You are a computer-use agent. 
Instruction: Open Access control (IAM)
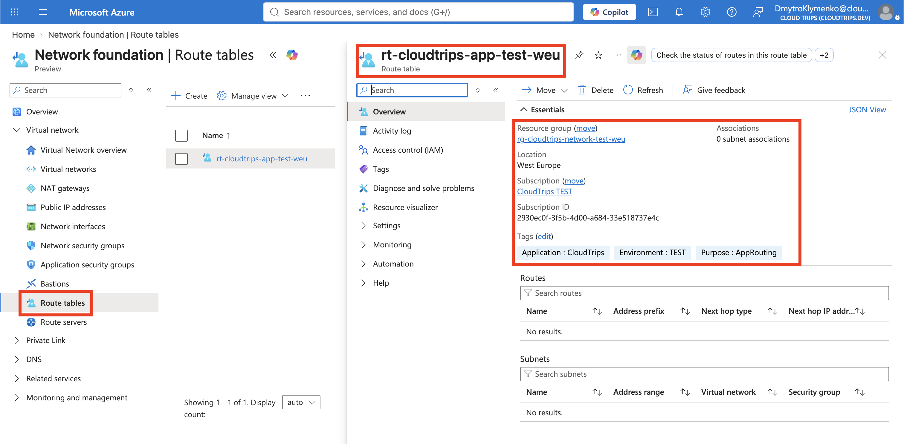tap(408, 150)
